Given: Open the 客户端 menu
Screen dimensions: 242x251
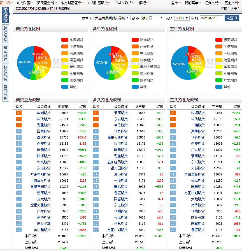Looking at the screenshot, I should point(6,3).
